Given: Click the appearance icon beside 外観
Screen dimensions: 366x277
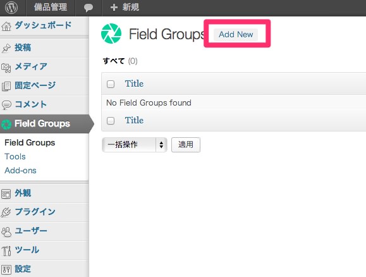Looking at the screenshot, I should pos(6,194).
